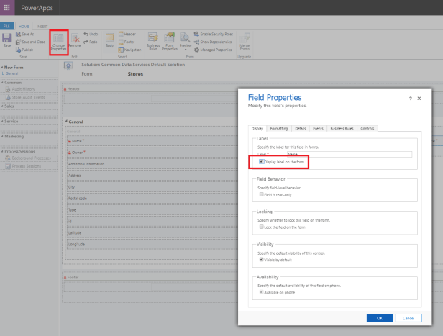The width and height of the screenshot is (443, 336).
Task: Open Form Properties from the ribbon
Action: [x=170, y=42]
